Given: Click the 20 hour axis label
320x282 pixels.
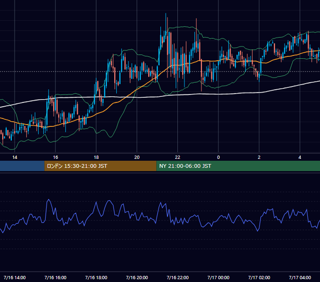Looking at the screenshot, I should pos(137,157).
